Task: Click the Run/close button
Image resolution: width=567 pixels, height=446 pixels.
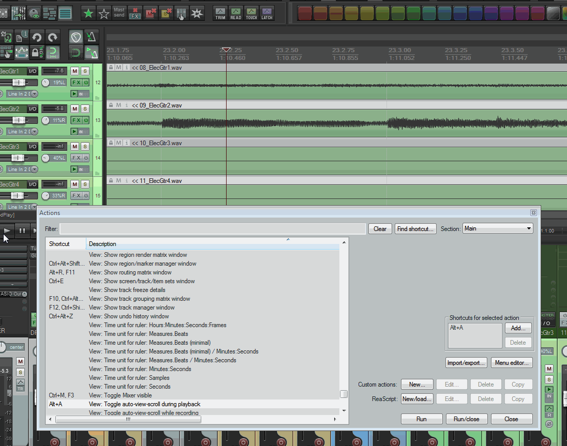Action: click(x=467, y=419)
